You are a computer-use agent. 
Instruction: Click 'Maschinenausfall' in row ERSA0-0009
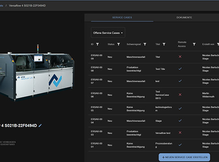[136, 57]
